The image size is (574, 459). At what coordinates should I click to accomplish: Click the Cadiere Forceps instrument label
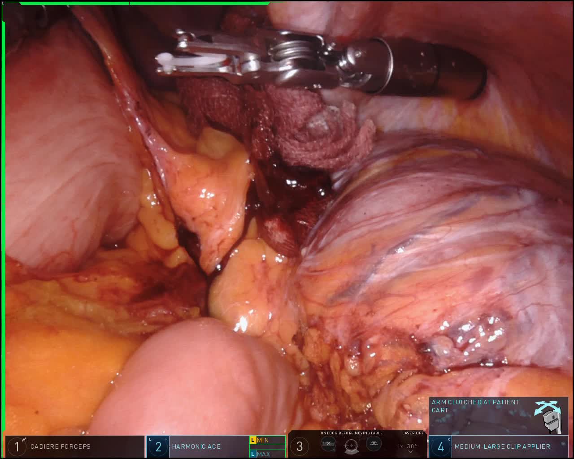[x=61, y=446]
